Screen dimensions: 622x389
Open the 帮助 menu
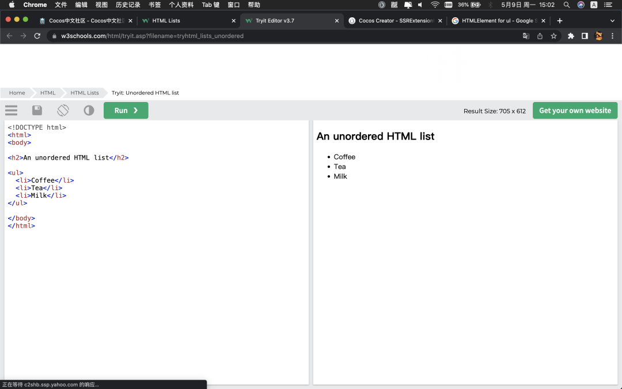254,5
